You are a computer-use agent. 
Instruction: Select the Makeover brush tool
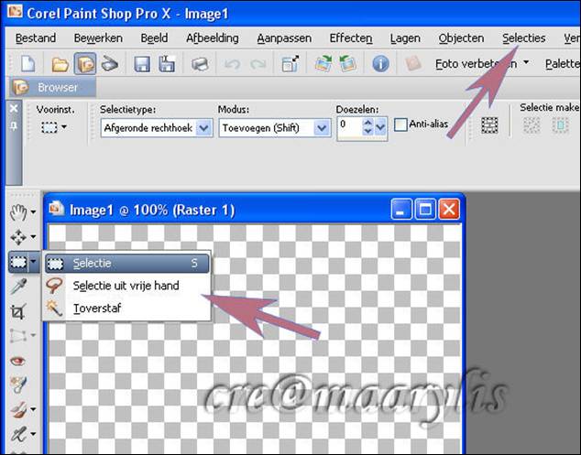click(x=17, y=385)
